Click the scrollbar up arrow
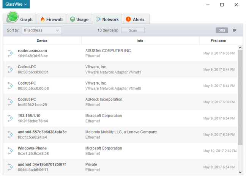The height and width of the screenshot is (178, 246). [240, 48]
